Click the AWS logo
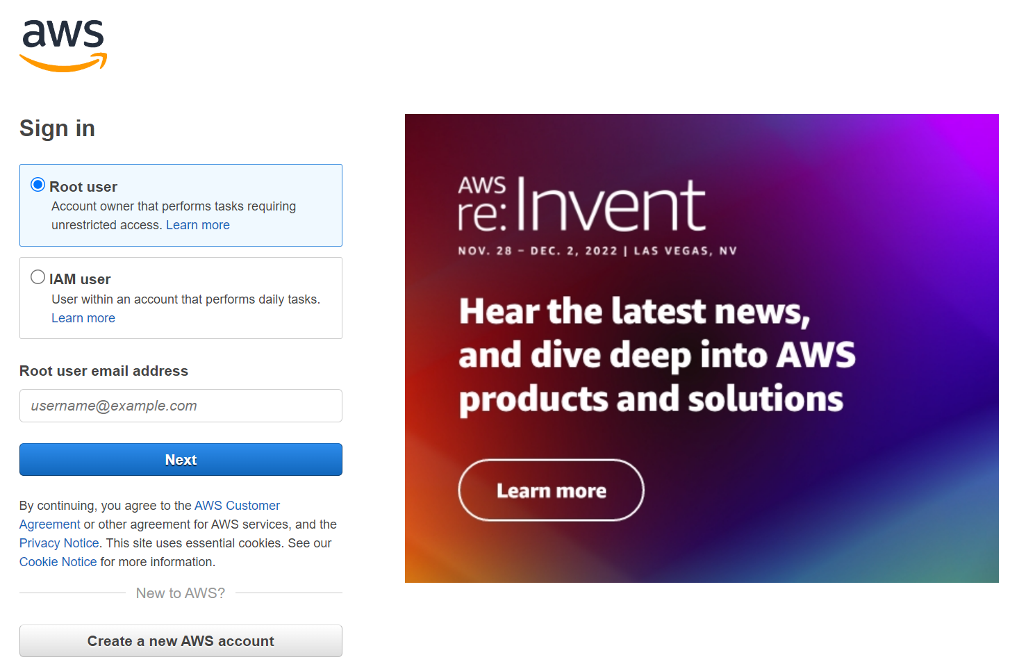The image size is (1010, 662). click(x=63, y=45)
